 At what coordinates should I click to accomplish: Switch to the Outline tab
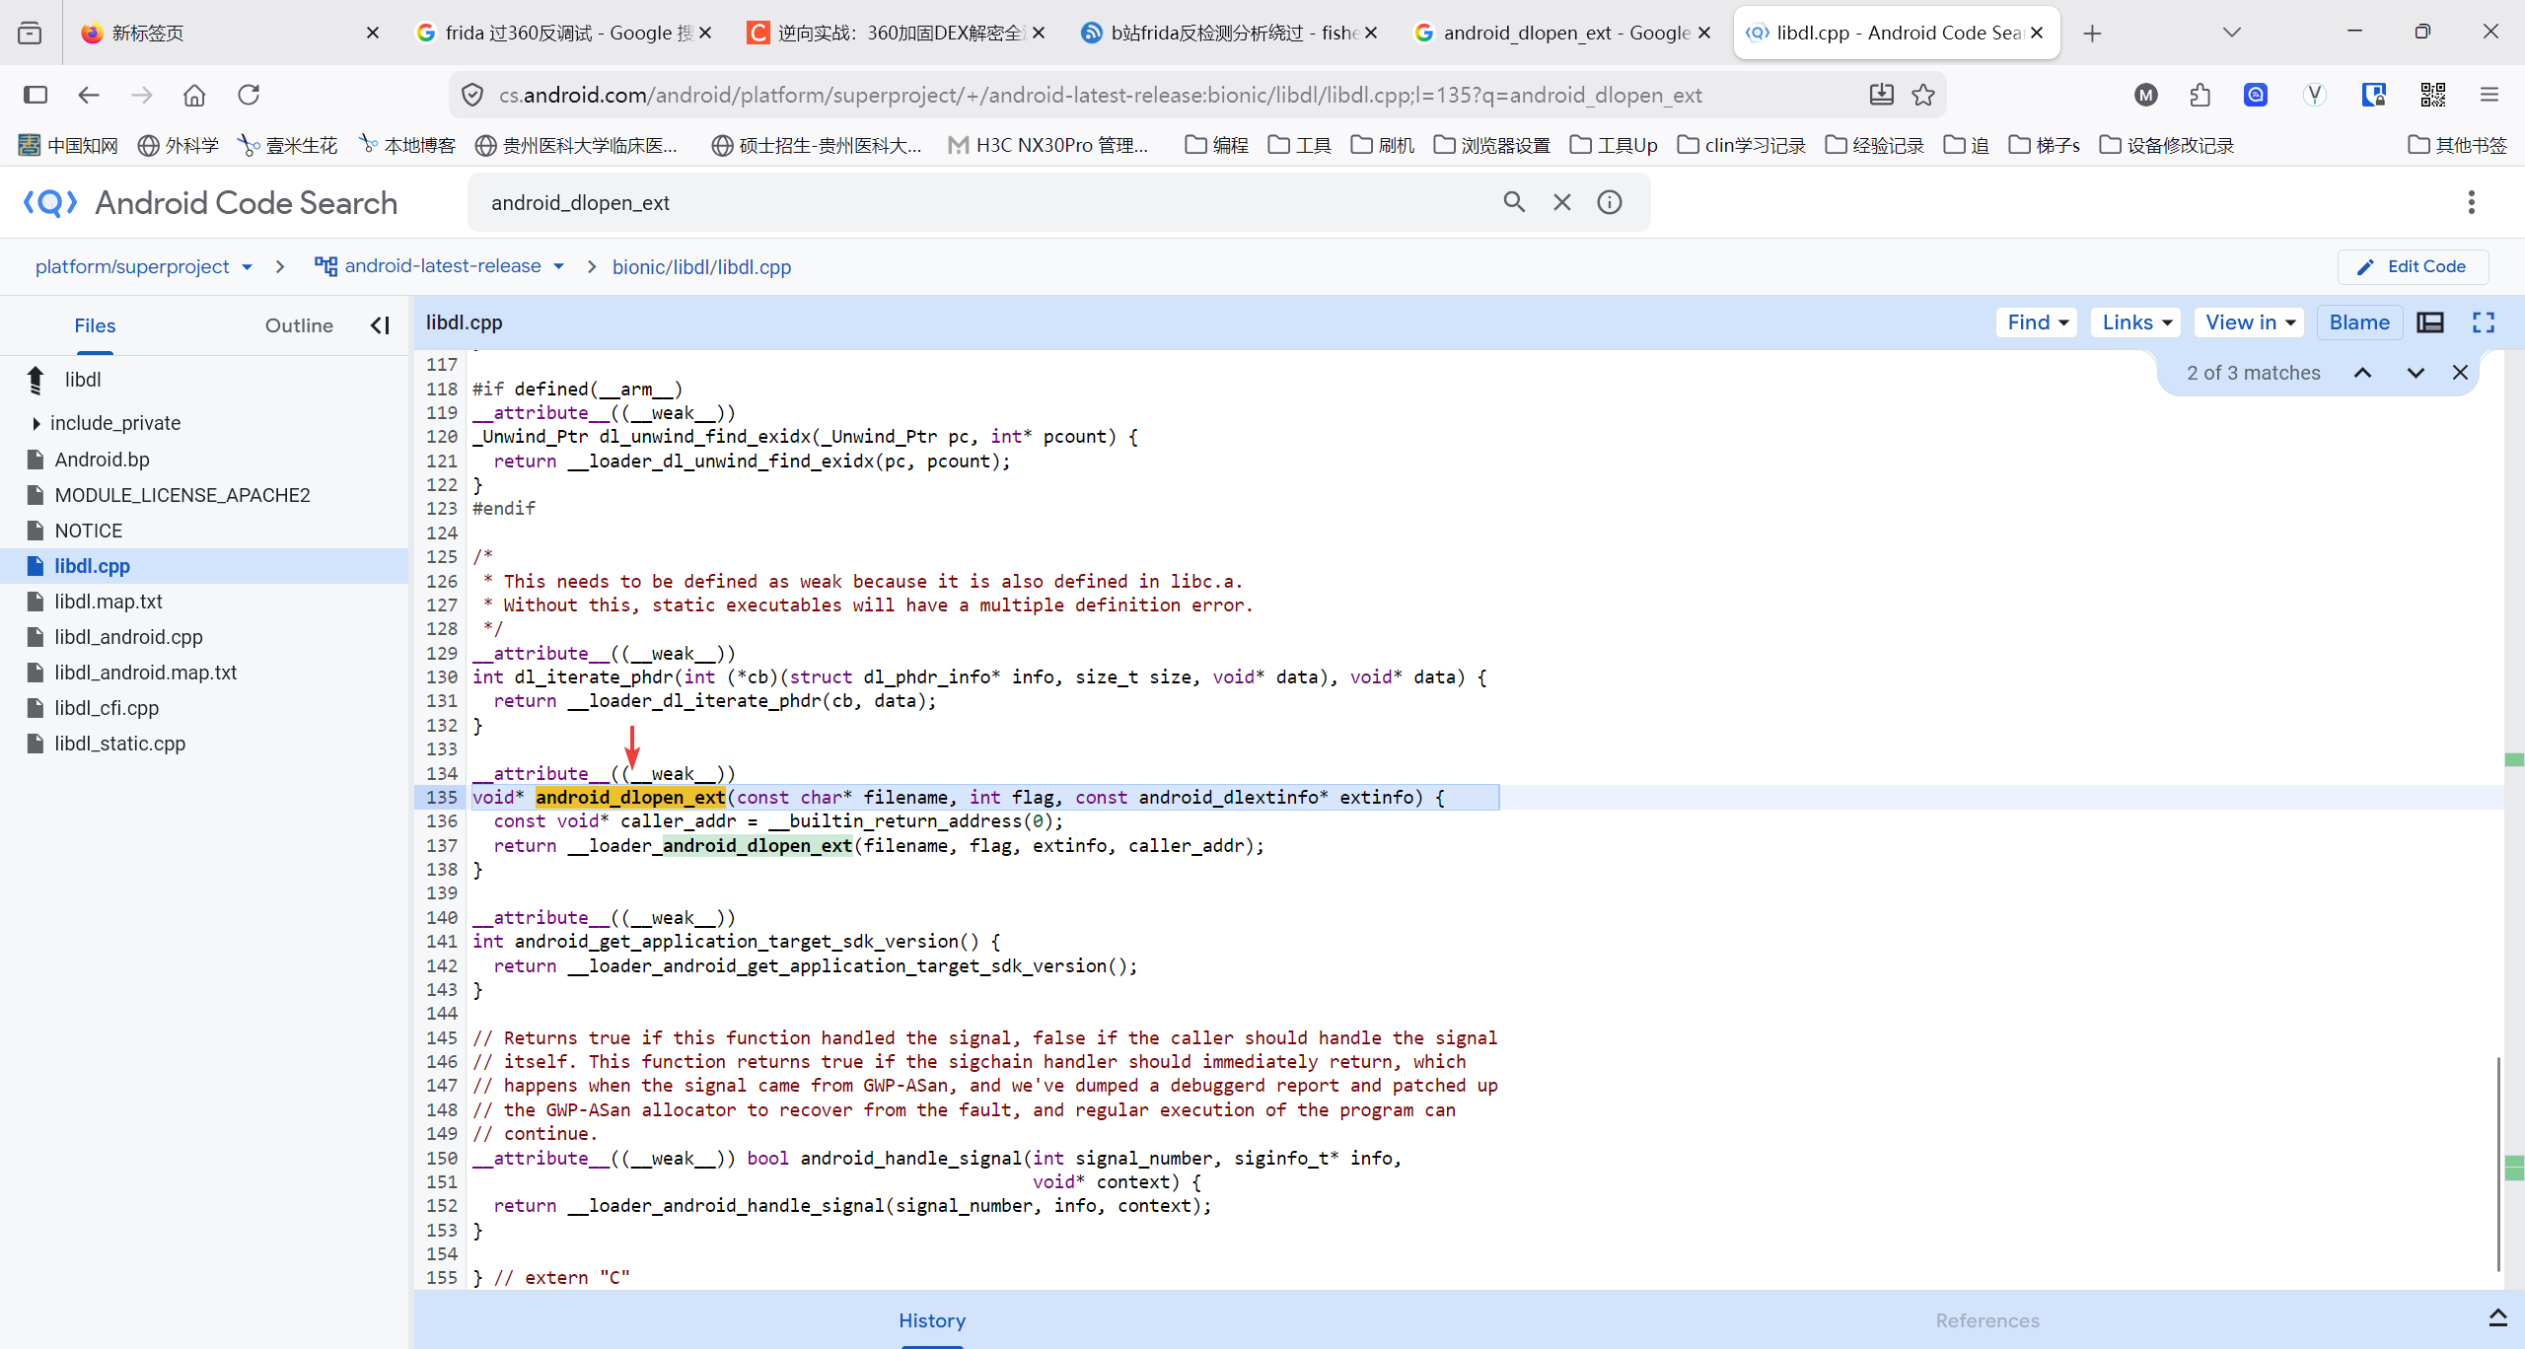coord(298,325)
